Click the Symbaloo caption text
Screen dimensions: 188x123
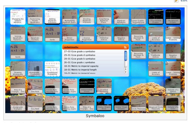95,116
